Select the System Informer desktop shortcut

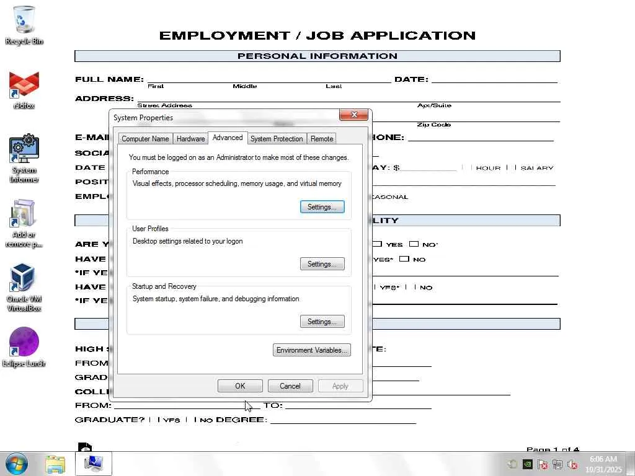click(24, 159)
